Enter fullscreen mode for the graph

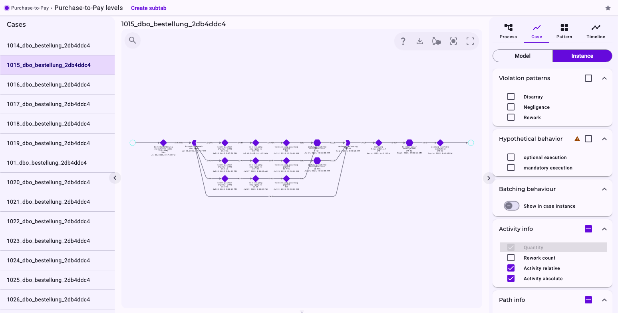470,41
